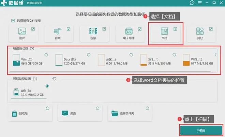Select the 图片 image type icon

pyautogui.click(x=22, y=31)
